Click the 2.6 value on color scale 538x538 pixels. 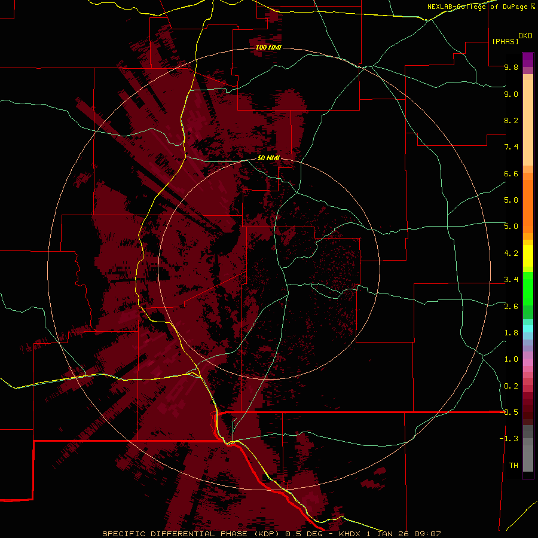click(511, 307)
